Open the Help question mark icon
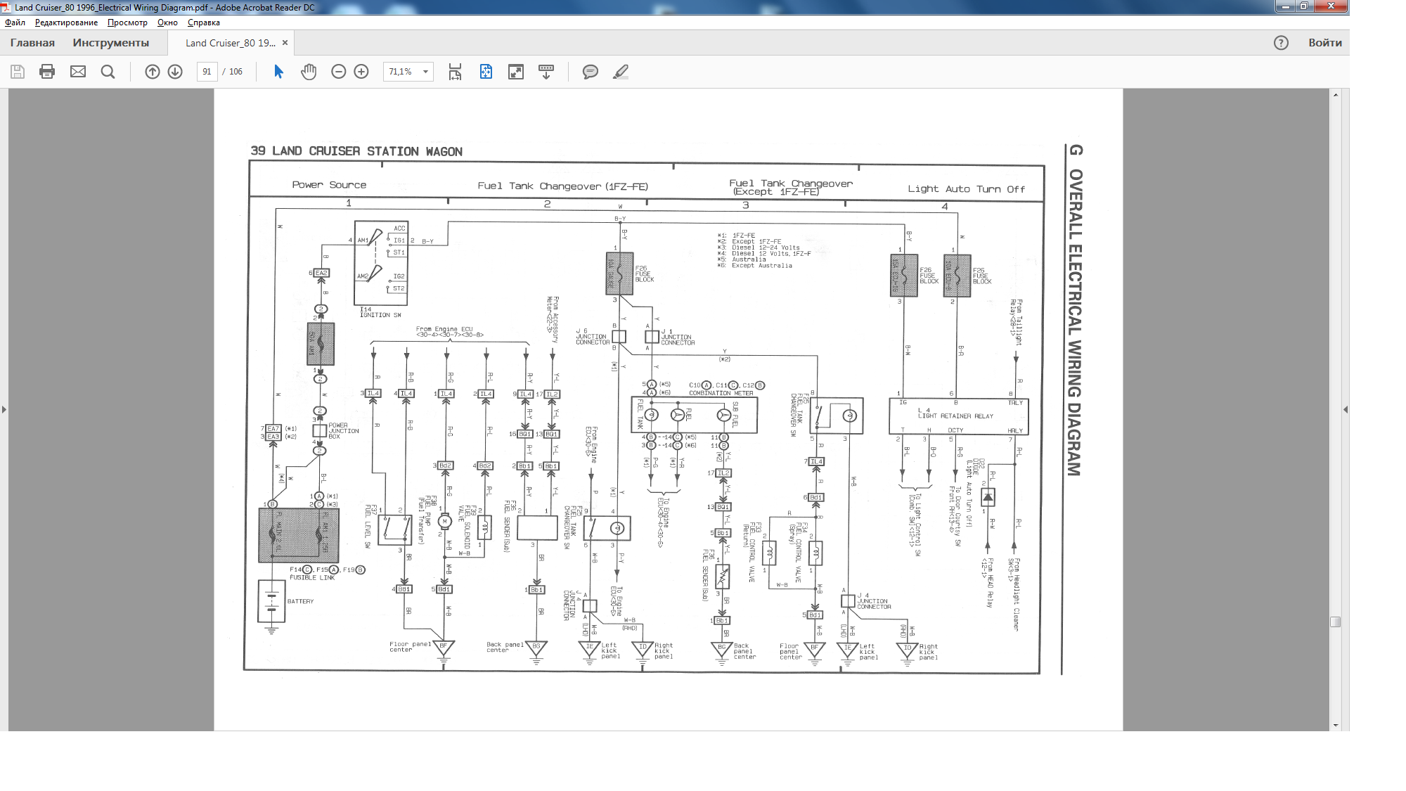Screen dimensions: 1406x791 tap(1282, 43)
